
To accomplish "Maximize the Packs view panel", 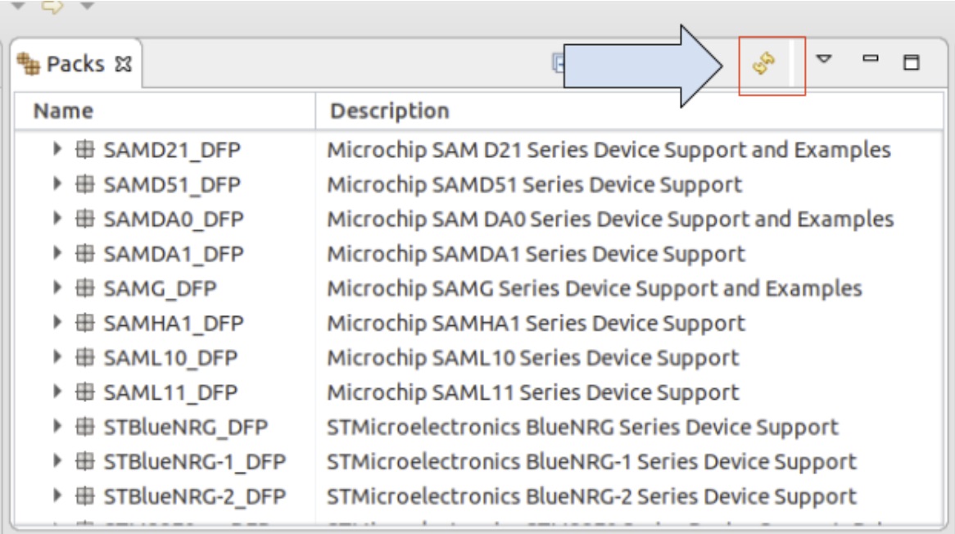I will coord(911,62).
